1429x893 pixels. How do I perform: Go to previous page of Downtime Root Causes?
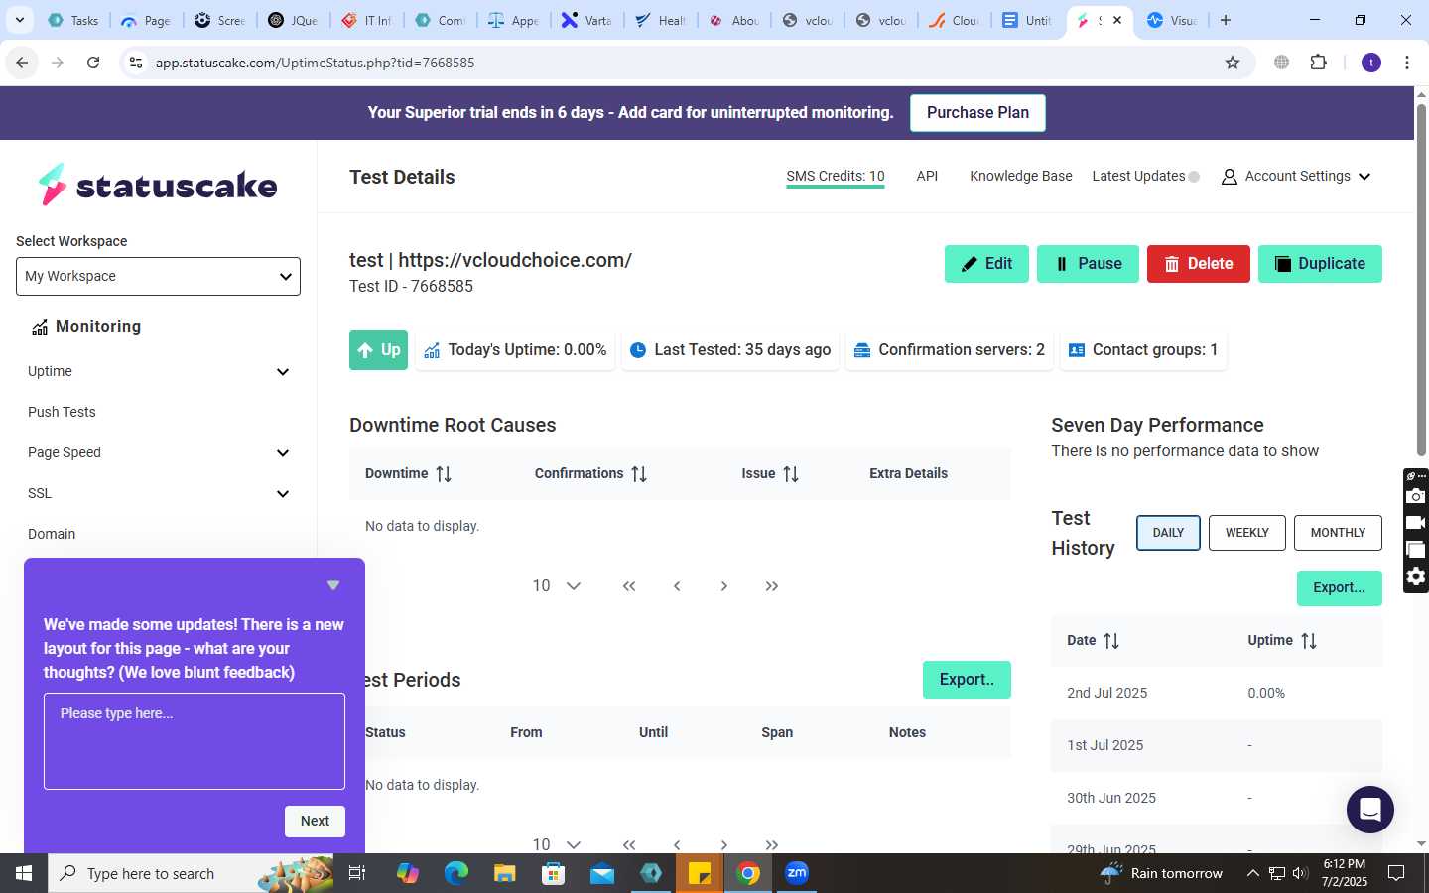pyautogui.click(x=677, y=586)
